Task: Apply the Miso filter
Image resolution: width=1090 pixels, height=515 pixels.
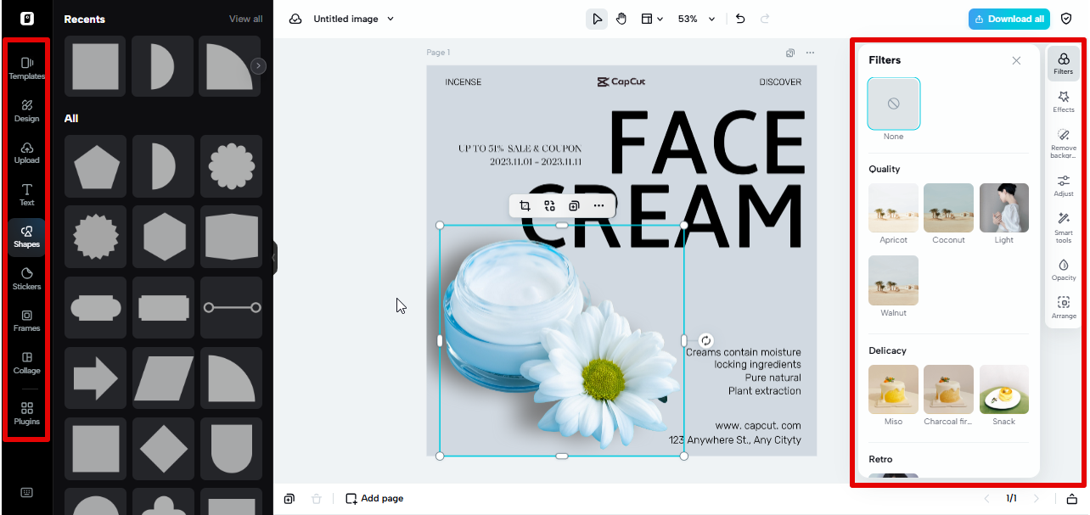Action: (x=893, y=389)
